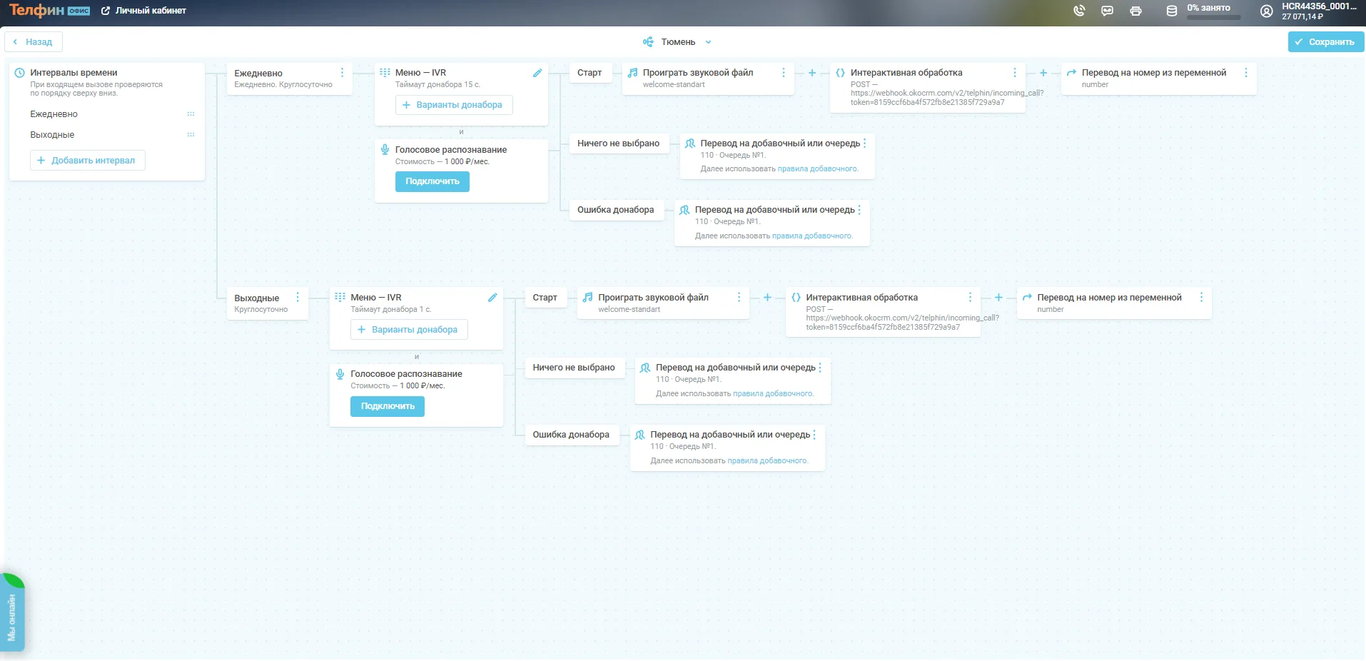Expand the Тюмень scheme dropdown

(677, 42)
